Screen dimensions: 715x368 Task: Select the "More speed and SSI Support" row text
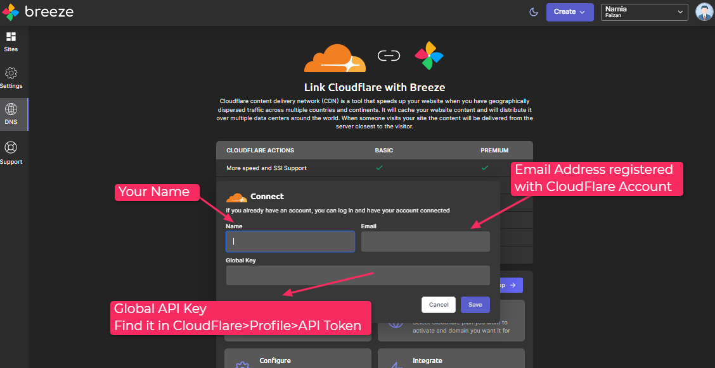coord(266,168)
